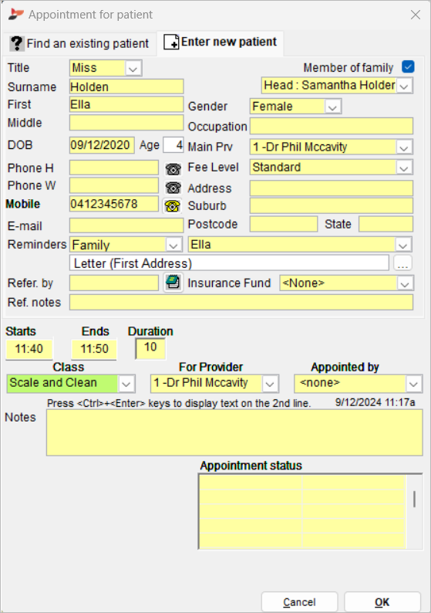Open the Appointed by dropdown
Viewport: 431px width, 613px height.
tap(413, 384)
